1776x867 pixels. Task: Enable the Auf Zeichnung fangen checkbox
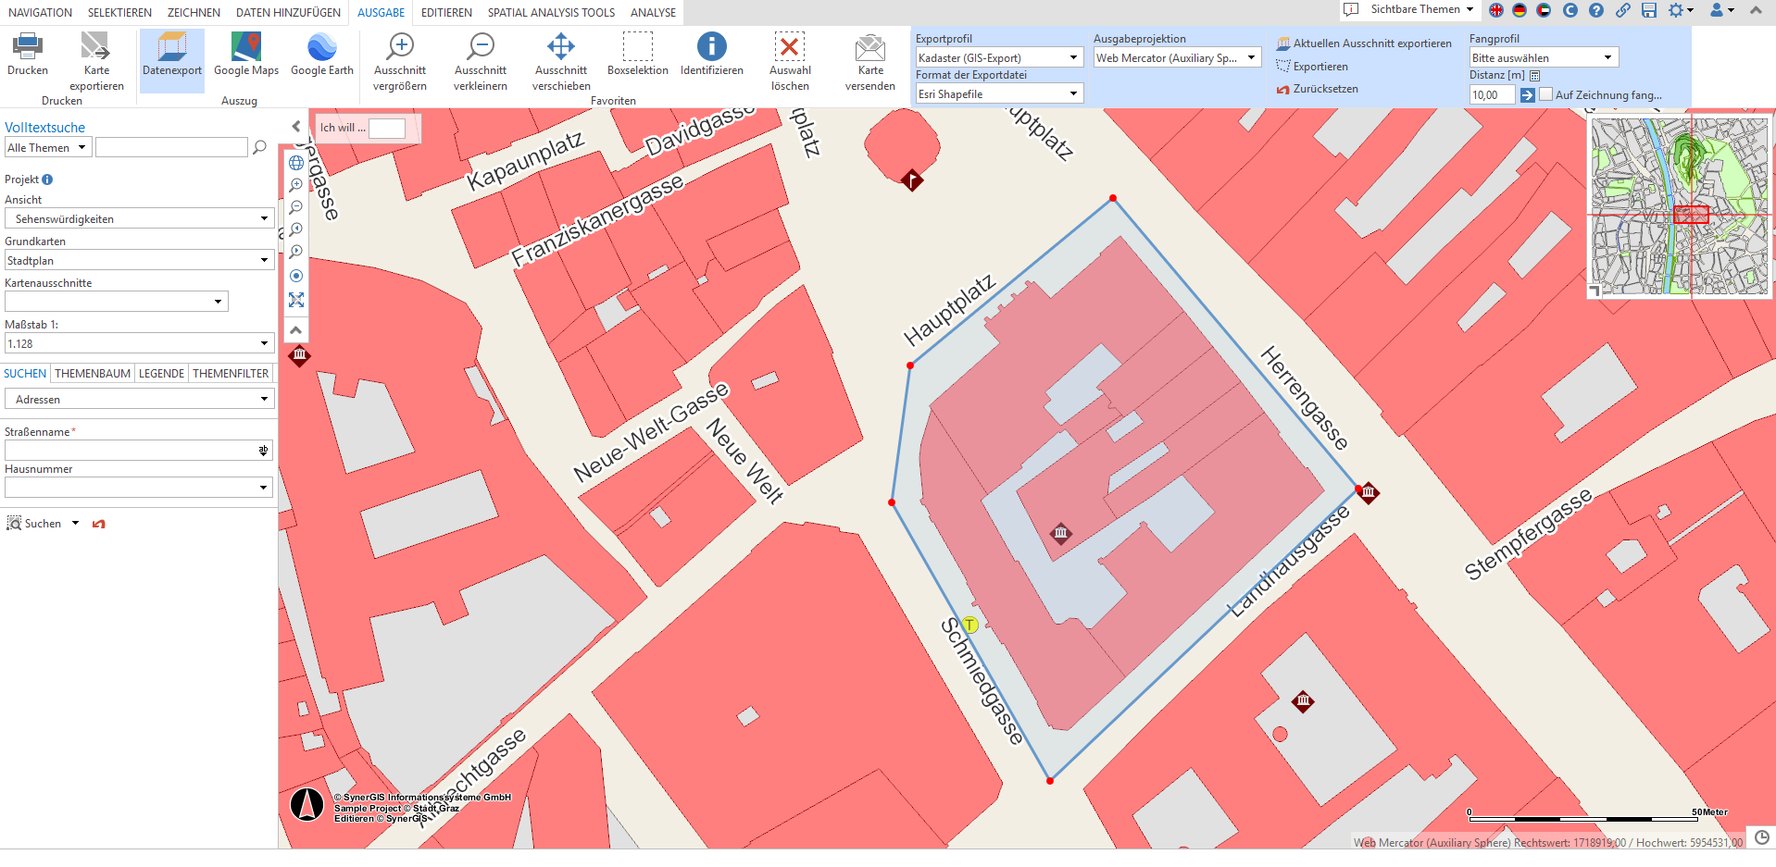pos(1545,94)
